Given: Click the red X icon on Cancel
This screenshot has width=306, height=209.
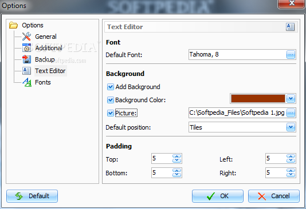Looking at the screenshot, I should [262, 196].
